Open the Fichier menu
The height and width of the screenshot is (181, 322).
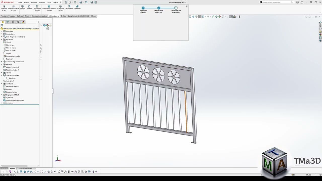coord(20,2)
